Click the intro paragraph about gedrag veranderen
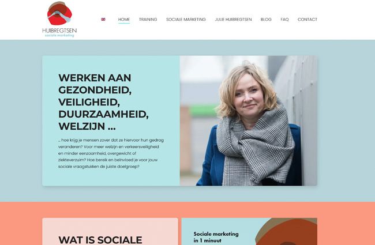 (111, 153)
